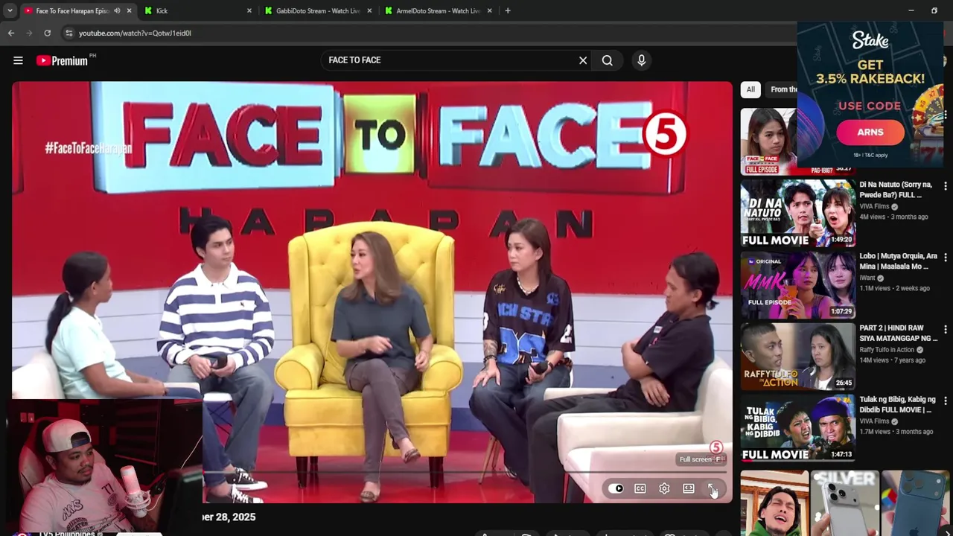View site information icon in address bar

tap(68, 33)
